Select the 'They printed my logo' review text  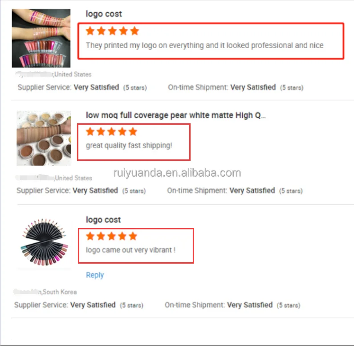(204, 45)
